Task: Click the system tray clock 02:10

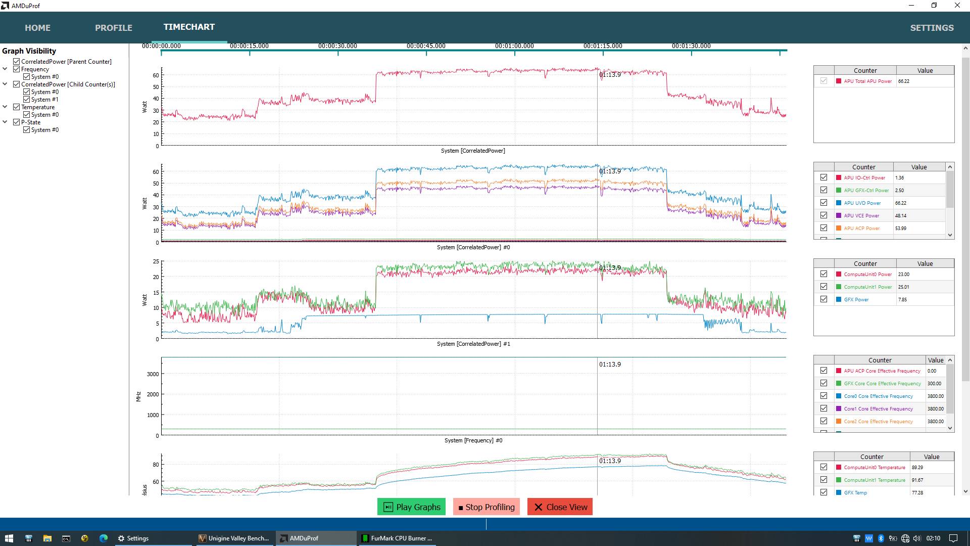Action: point(933,538)
